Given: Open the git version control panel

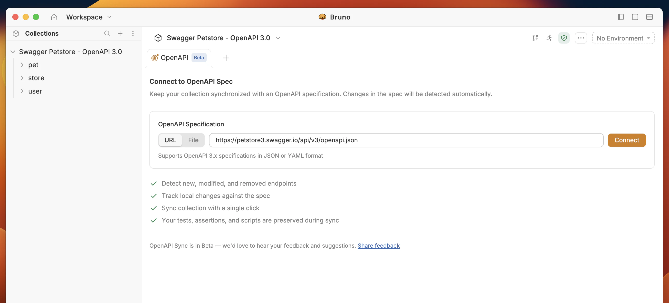Looking at the screenshot, I should [x=535, y=38].
